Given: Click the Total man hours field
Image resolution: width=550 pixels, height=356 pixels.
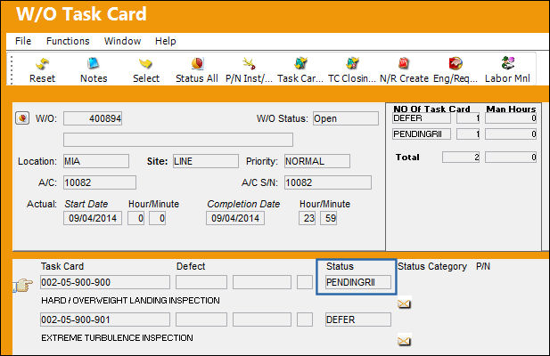Looking at the screenshot, I should click(x=511, y=158).
